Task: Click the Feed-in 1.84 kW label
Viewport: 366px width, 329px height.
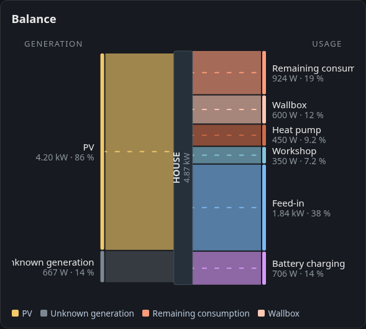Action: pyautogui.click(x=301, y=208)
